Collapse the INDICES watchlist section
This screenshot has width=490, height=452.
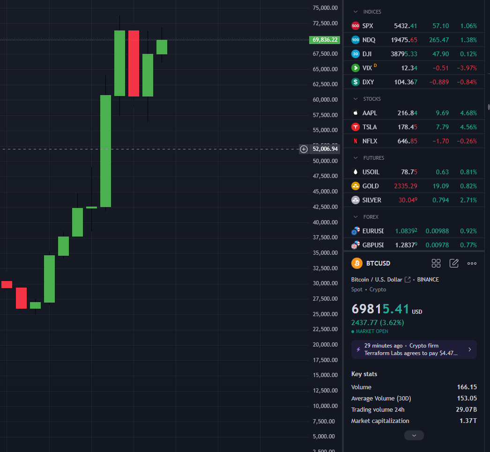356,12
